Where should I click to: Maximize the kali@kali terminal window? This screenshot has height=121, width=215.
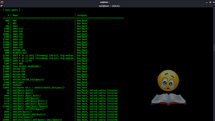(x=210, y=2)
